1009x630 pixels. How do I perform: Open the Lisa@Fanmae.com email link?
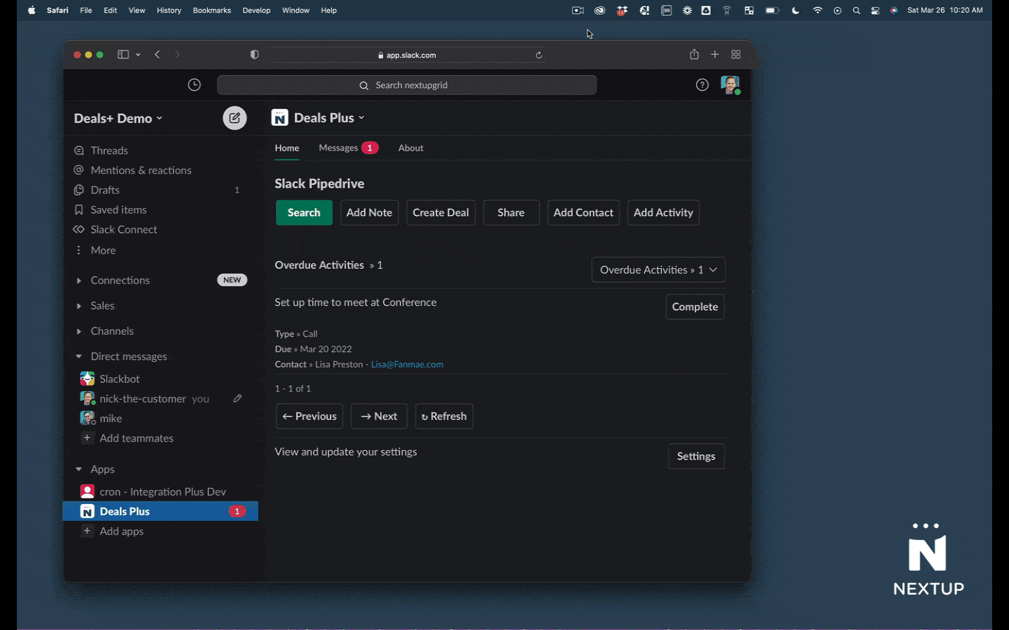click(x=407, y=364)
